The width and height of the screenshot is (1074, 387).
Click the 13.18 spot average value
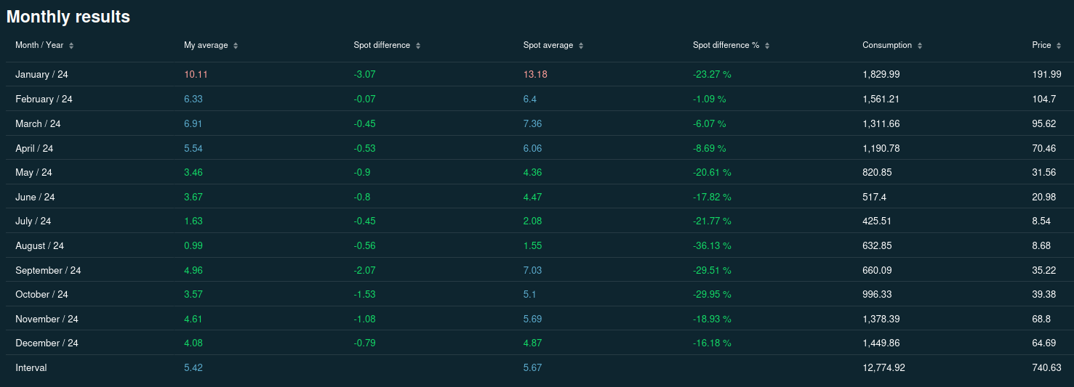[x=534, y=75]
